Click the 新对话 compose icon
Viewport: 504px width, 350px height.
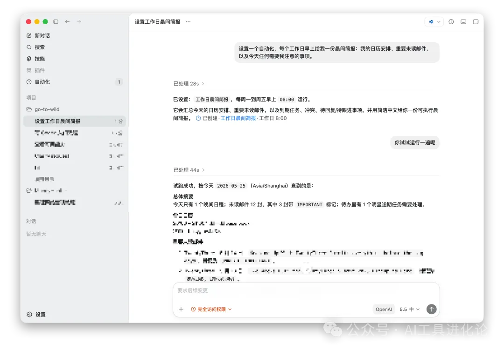tap(29, 35)
